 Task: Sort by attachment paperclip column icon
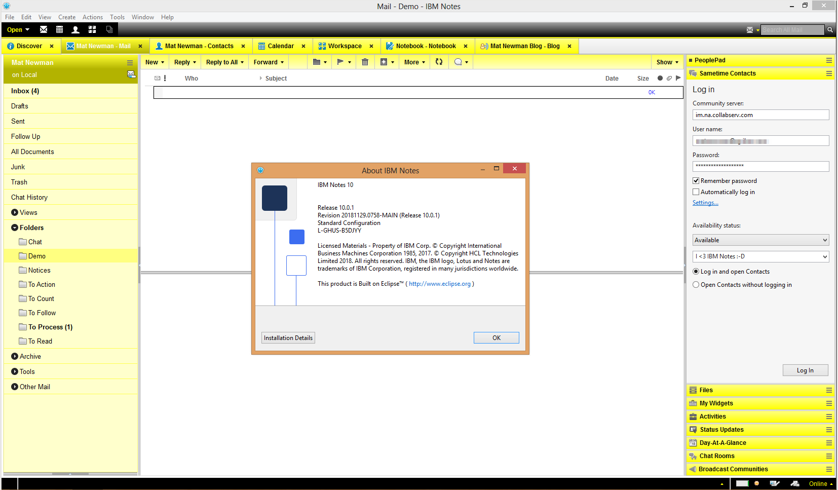pos(669,78)
